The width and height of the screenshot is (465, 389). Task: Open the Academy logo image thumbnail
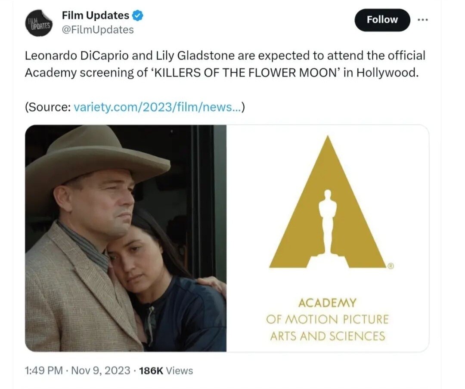(328, 238)
